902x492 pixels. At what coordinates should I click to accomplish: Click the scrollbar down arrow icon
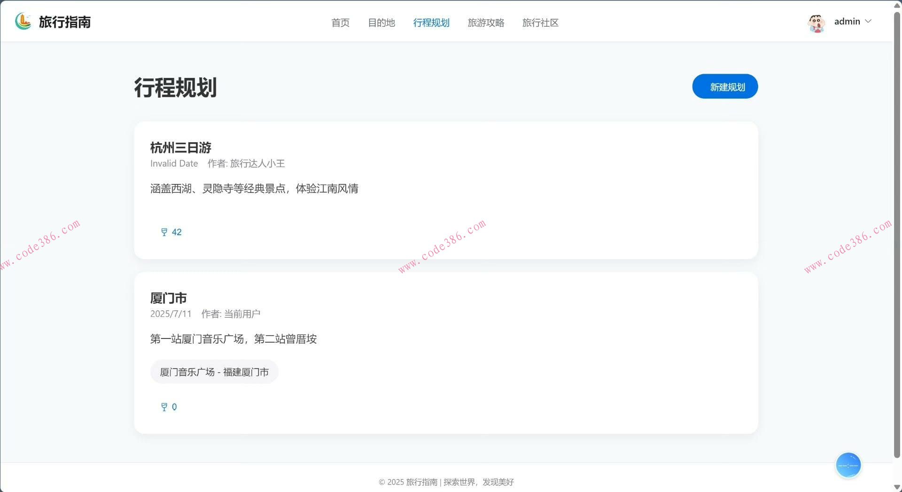(896, 487)
